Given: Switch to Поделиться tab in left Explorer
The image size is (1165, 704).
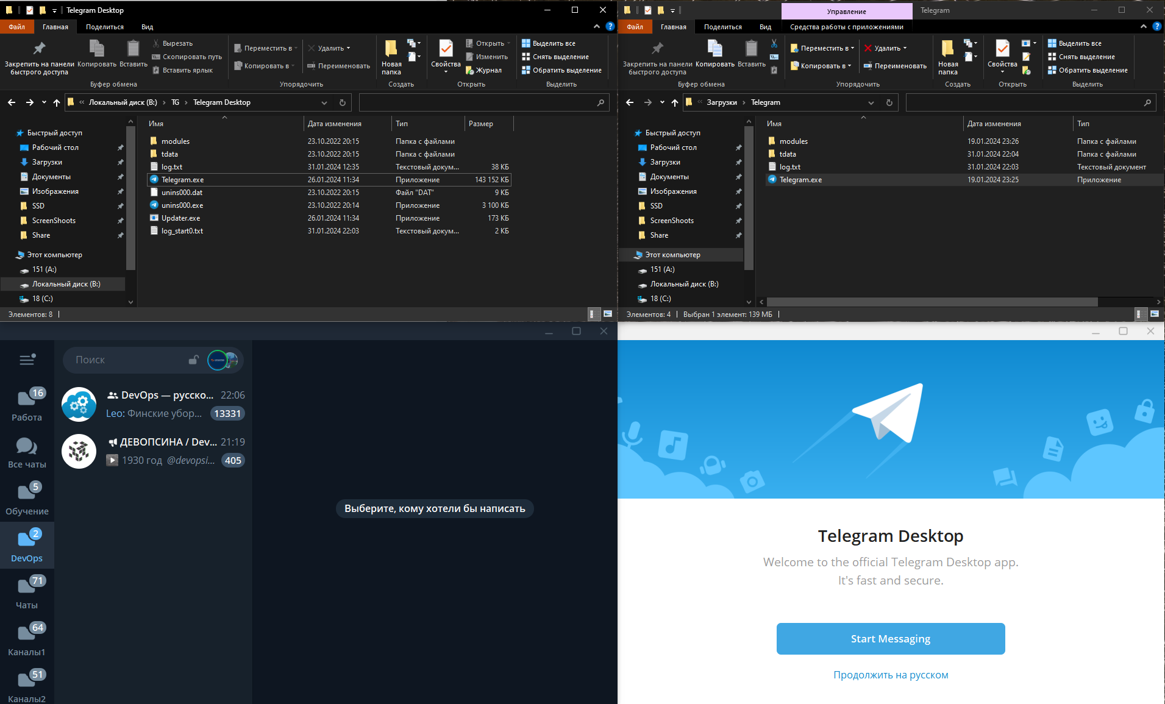Looking at the screenshot, I should pos(105,27).
